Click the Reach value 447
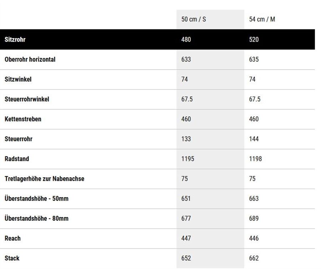 coord(186,238)
